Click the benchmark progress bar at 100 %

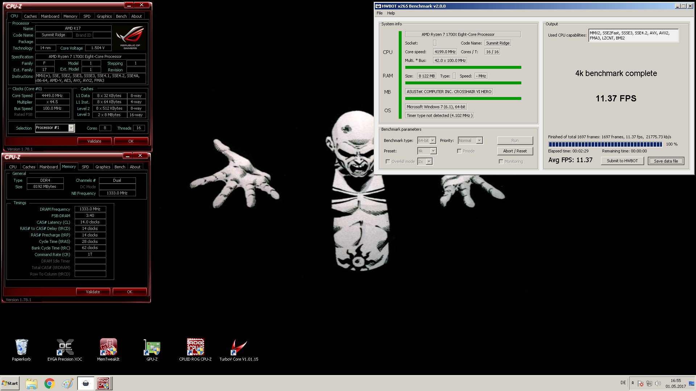(x=605, y=144)
